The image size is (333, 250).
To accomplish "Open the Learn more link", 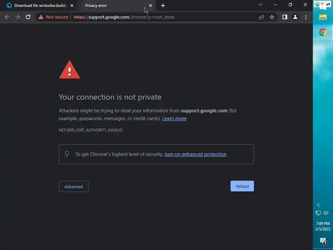I will coord(174,118).
